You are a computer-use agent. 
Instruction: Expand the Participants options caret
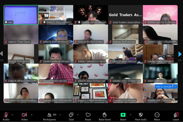(x=60, y=115)
